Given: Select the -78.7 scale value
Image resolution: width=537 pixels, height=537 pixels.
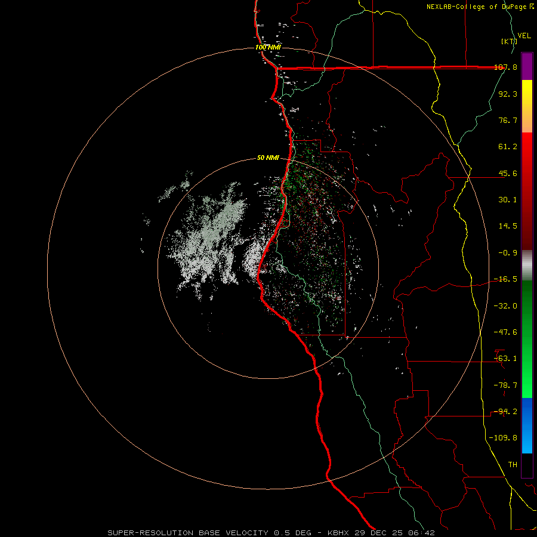Looking at the screenshot, I should (x=505, y=385).
